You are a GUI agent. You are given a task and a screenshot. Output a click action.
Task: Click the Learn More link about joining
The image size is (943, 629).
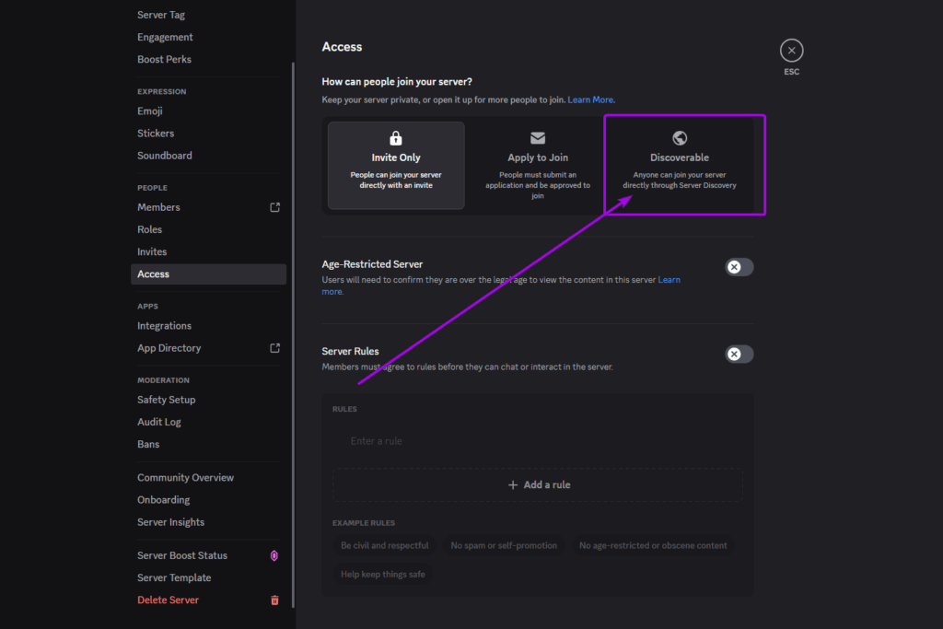click(590, 99)
